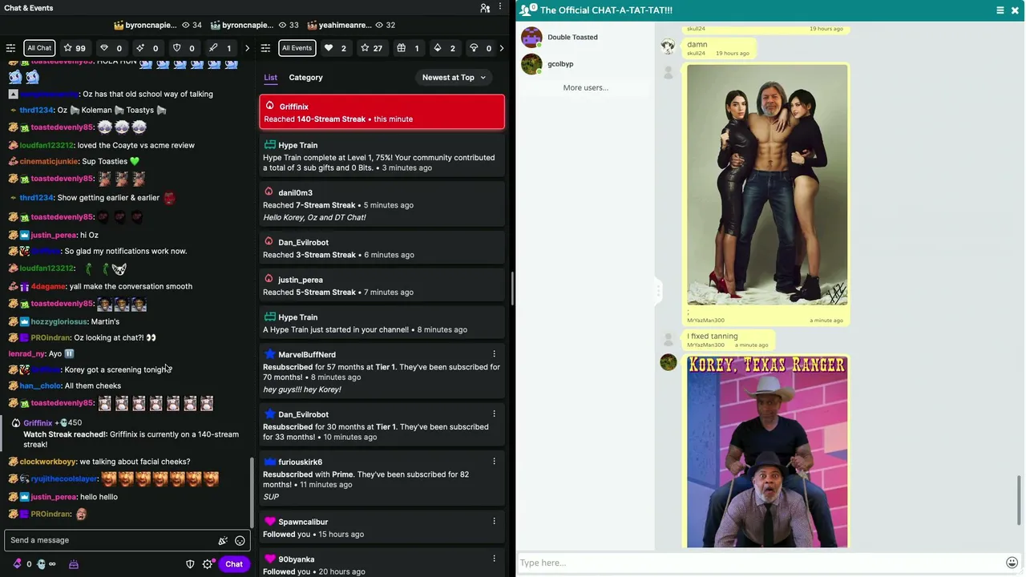Switch to the Category tab
This screenshot has width=1026, height=577.
click(x=305, y=78)
